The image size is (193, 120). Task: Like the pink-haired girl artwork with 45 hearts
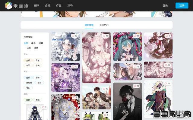coord(104,36)
